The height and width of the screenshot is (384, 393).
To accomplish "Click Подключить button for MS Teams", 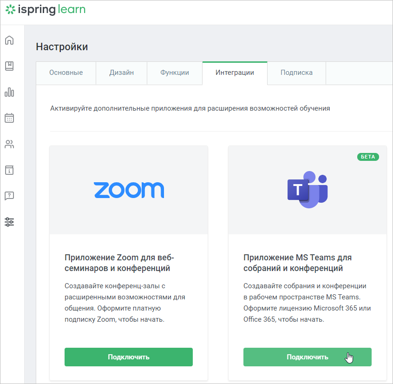I will tap(308, 357).
